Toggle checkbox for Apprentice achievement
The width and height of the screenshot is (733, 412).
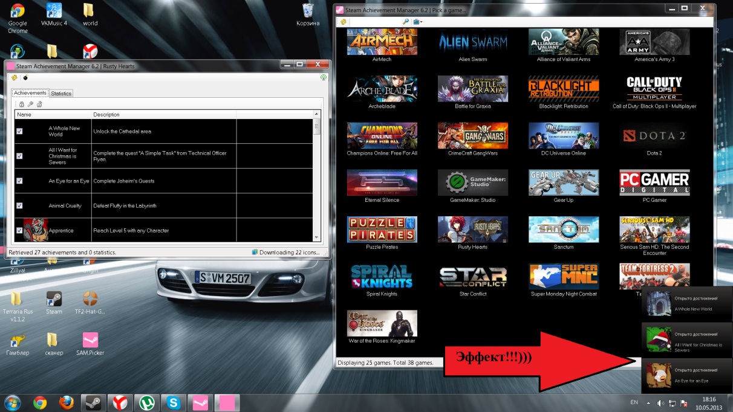click(x=19, y=230)
